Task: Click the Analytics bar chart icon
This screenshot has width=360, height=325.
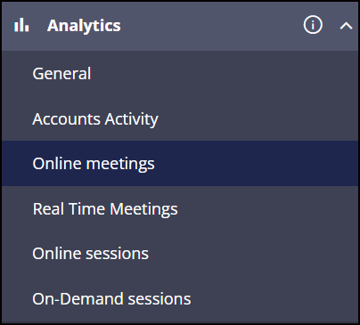Action: coord(21,25)
